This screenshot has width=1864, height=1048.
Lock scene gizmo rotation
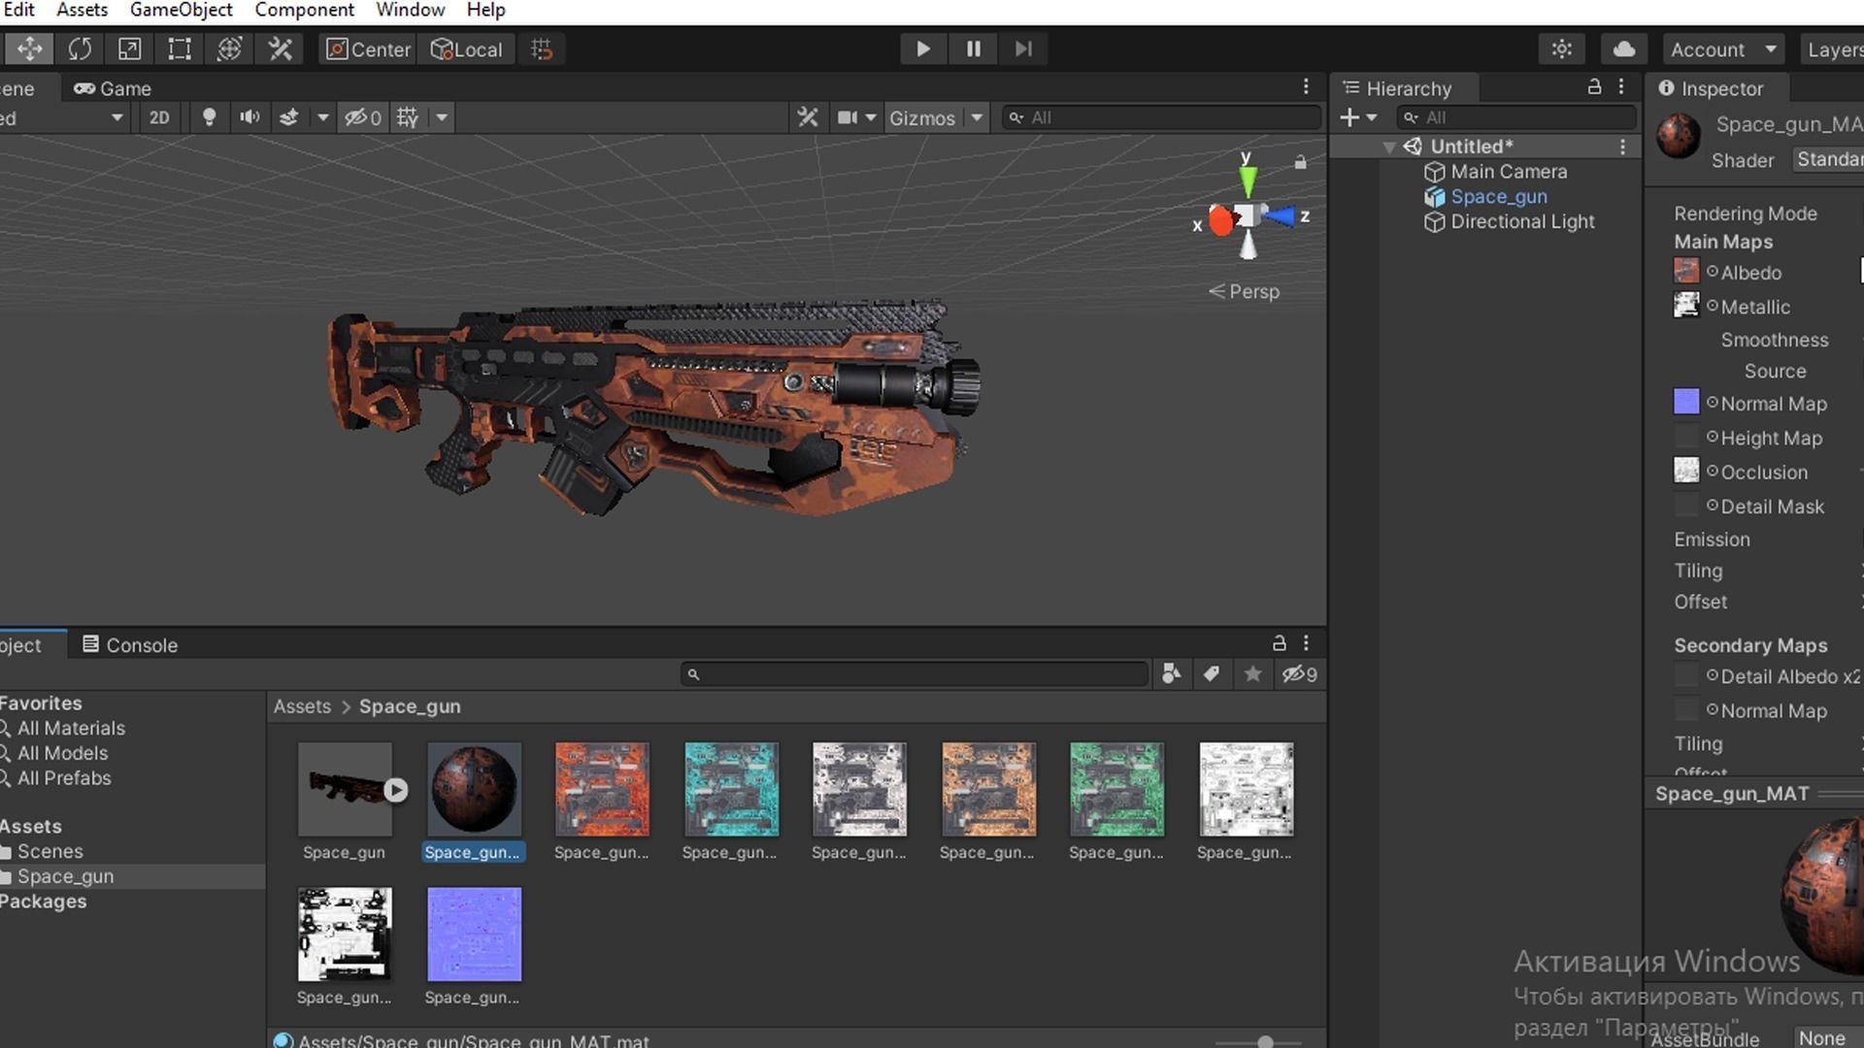click(x=1300, y=163)
